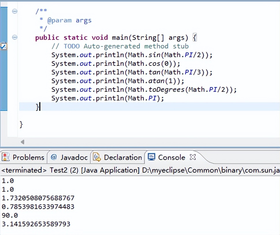280x235 pixels.
Task: Click the public static void main line
Action: click(x=116, y=38)
